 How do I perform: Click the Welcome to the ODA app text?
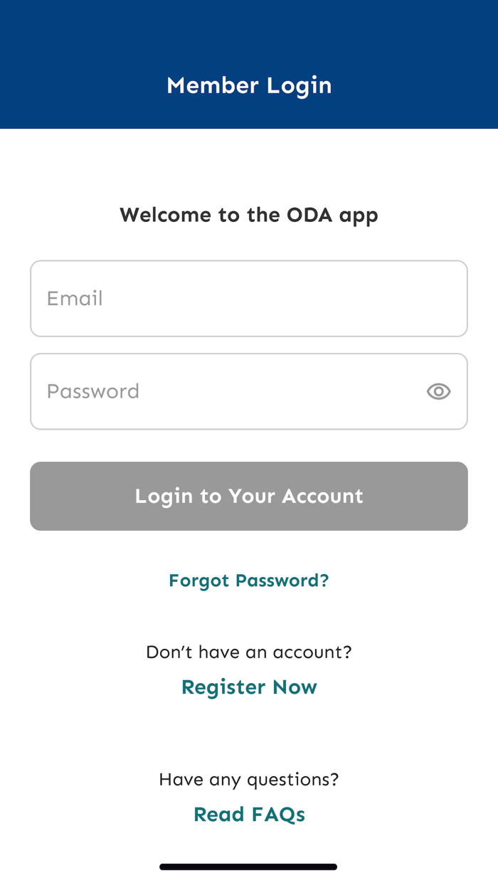[249, 215]
